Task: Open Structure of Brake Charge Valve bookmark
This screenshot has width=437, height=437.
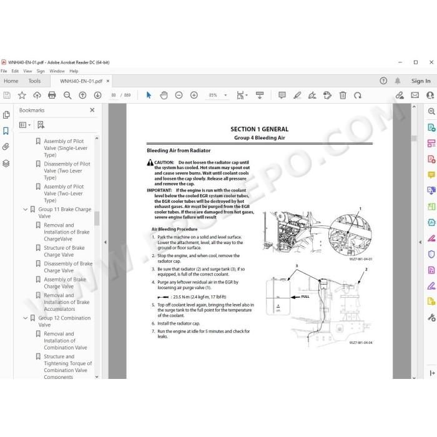Action: point(64,252)
